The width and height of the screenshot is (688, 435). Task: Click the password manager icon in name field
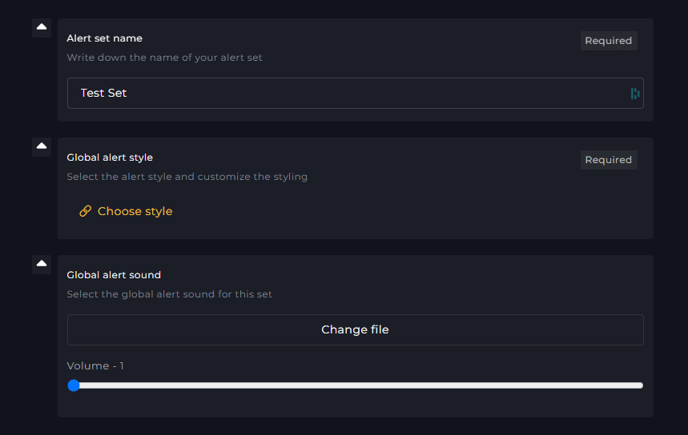[635, 94]
